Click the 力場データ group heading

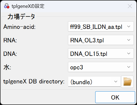[21, 17]
